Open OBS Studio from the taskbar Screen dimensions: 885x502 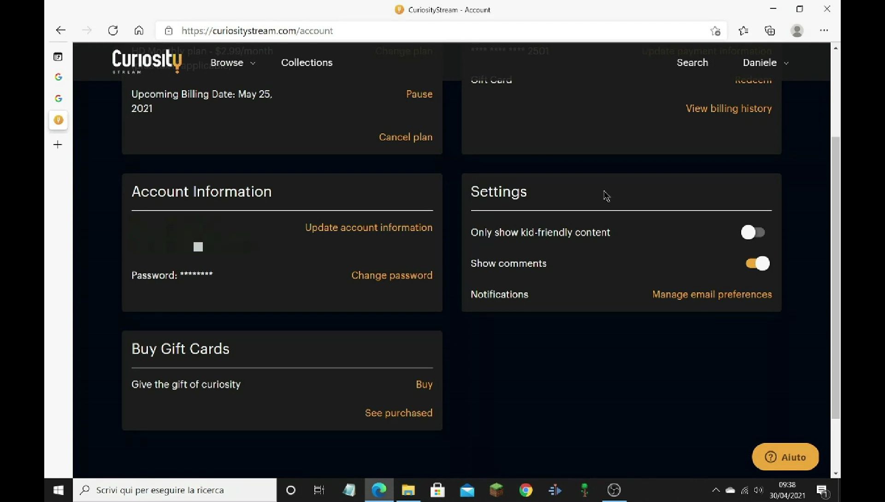(614, 490)
